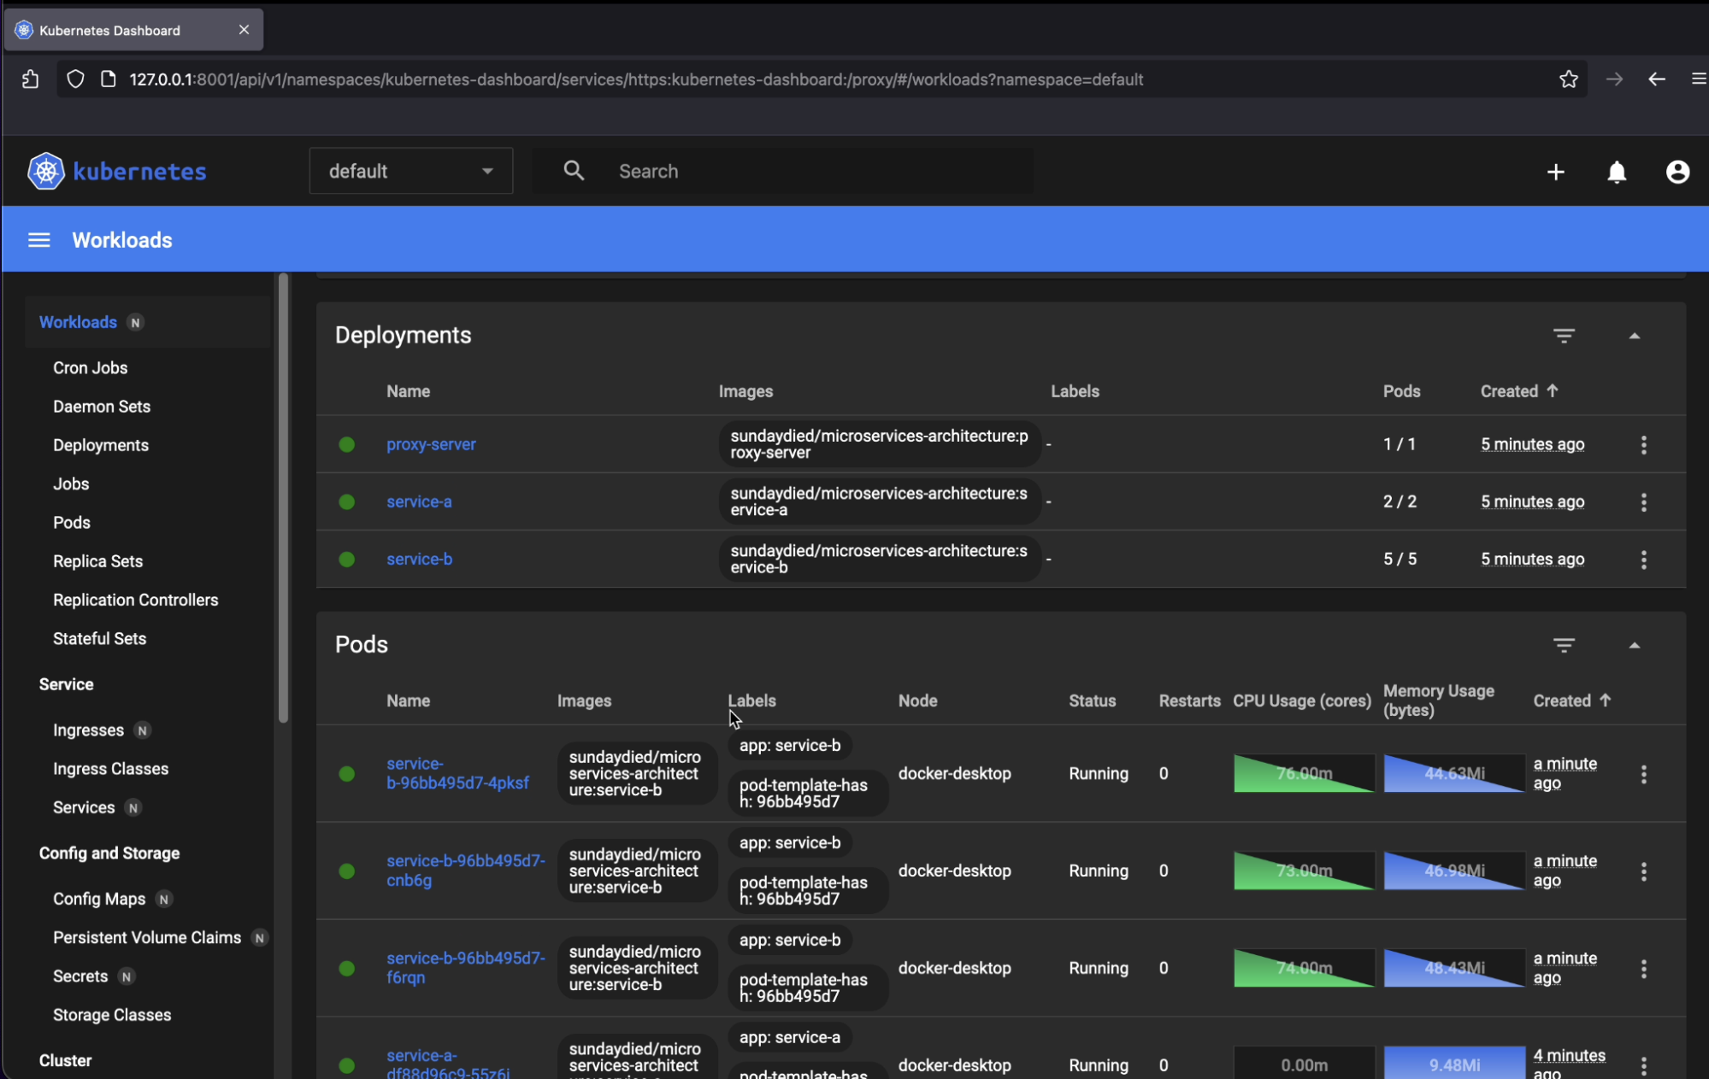The height and width of the screenshot is (1079, 1709).
Task: Click the shield tracking protection icon
Action: 75,79
